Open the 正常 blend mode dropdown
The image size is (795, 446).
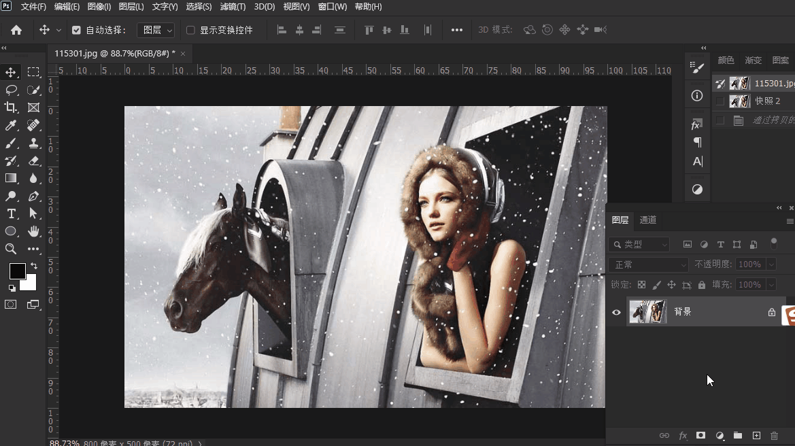pos(649,264)
